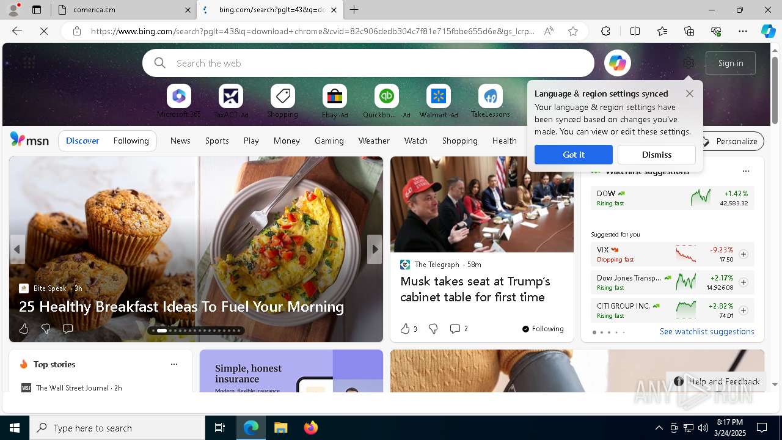Add CITIGROUP INC. to watchlist
This screenshot has height=440, width=782.
pos(743,310)
